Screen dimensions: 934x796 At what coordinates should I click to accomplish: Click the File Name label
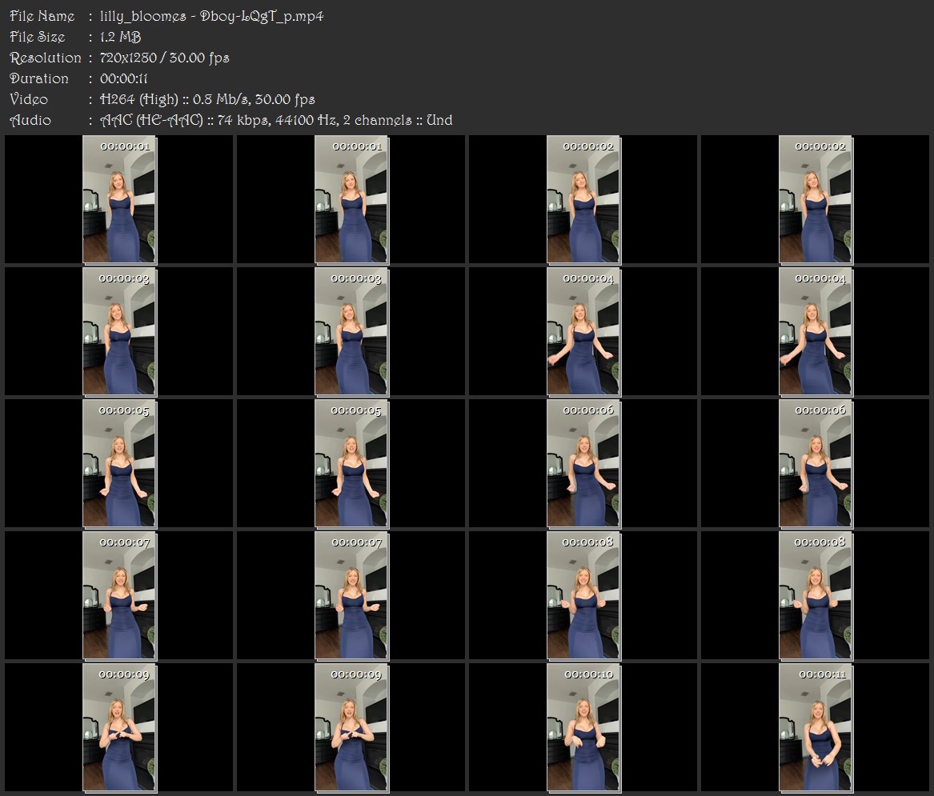point(42,16)
